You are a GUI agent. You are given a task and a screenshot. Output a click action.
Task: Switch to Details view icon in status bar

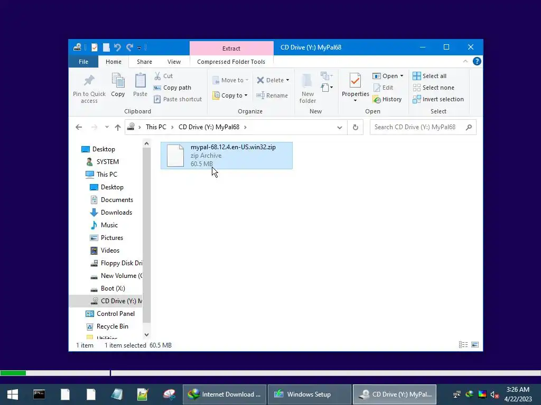click(463, 345)
